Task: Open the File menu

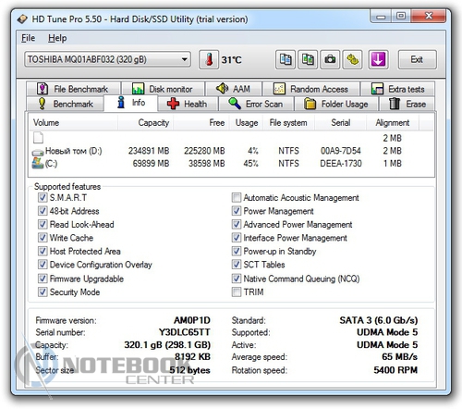Action: (x=28, y=38)
